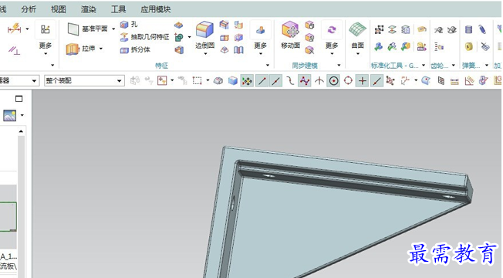The image size is (503, 278).
Task: Toggle Mid Point snap option
Action: click(x=276, y=80)
